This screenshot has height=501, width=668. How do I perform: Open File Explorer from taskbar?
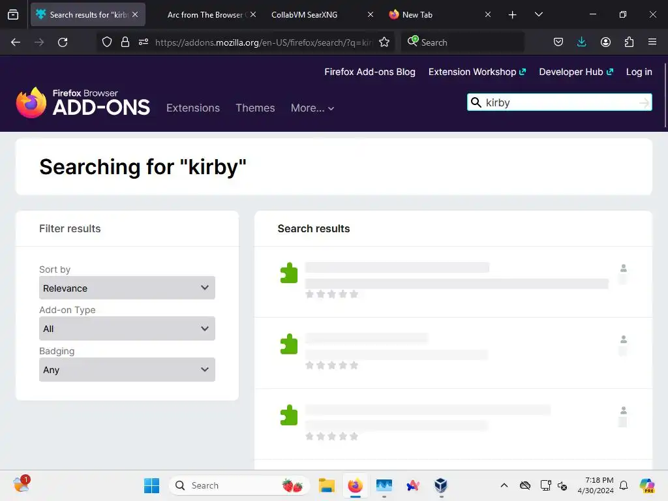(327, 485)
